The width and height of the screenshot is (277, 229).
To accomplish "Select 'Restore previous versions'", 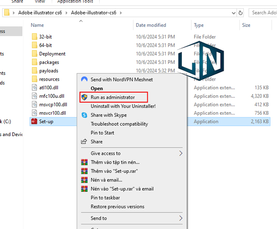I will pyautogui.click(x=117, y=206).
